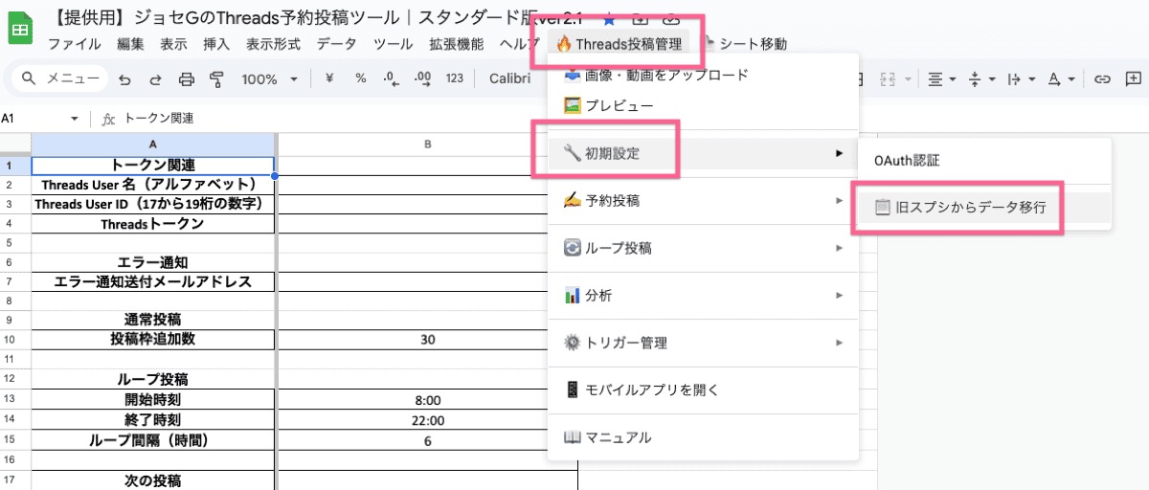Screen dimensions: 1149x490
Task: Expand the 予約投稿 submenu
Action: (x=703, y=200)
